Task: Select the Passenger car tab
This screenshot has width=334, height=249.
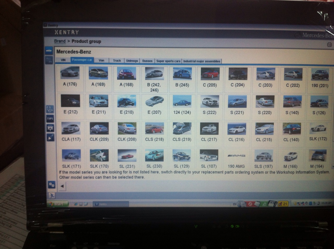Action: 82,60
